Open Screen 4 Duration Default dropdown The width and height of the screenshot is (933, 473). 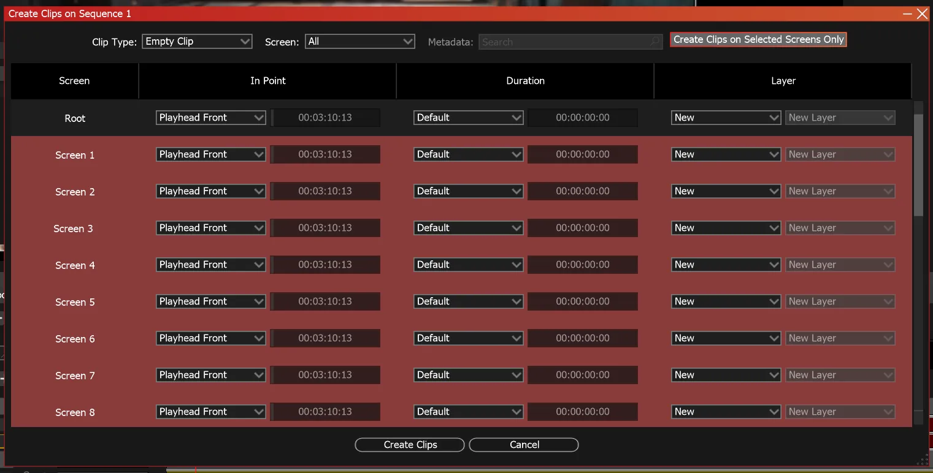(x=468, y=265)
